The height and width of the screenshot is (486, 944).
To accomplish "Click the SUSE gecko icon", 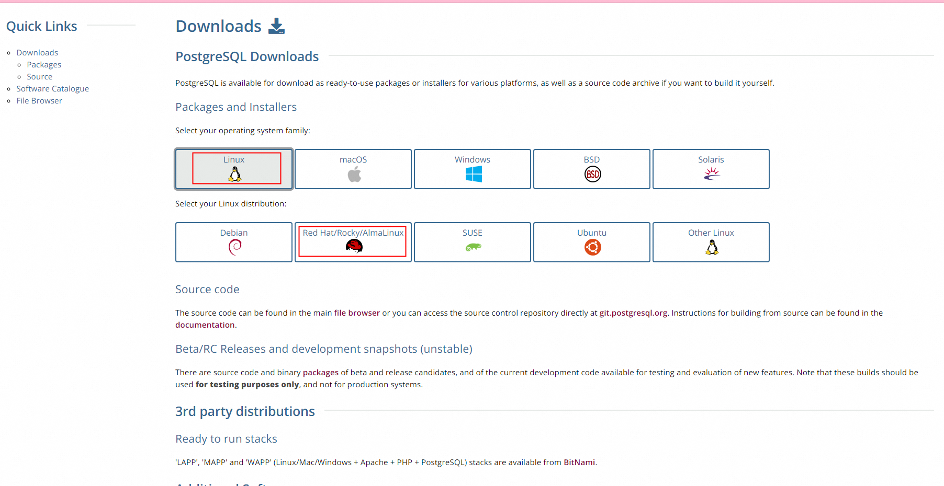I will click(x=473, y=247).
